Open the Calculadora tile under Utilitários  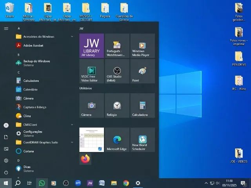click(143, 105)
